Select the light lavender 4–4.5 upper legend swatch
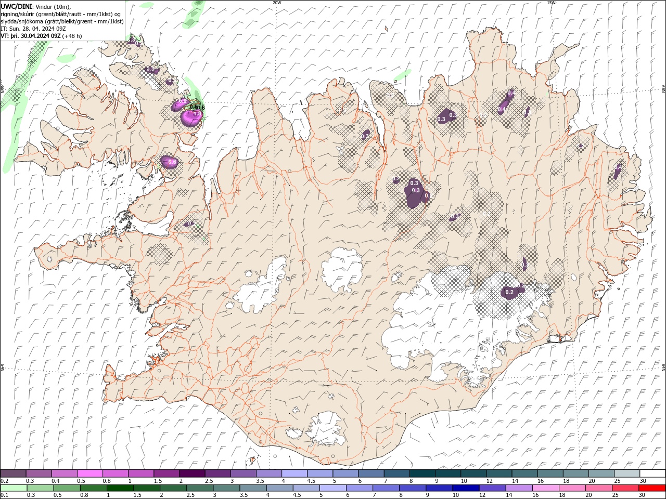The height and width of the screenshot is (499, 666). pyautogui.click(x=294, y=474)
